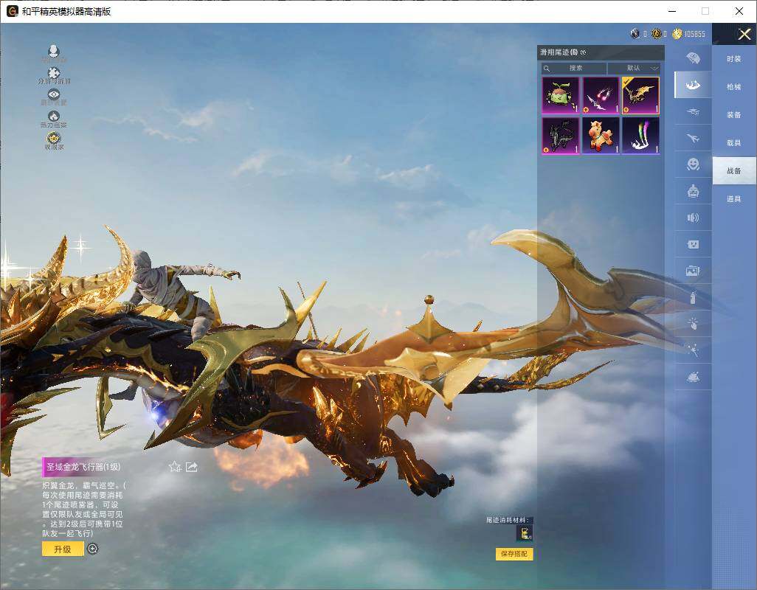Screen dimensions: 757x590
Task: Select the glide trail category icon
Action: coord(693,85)
